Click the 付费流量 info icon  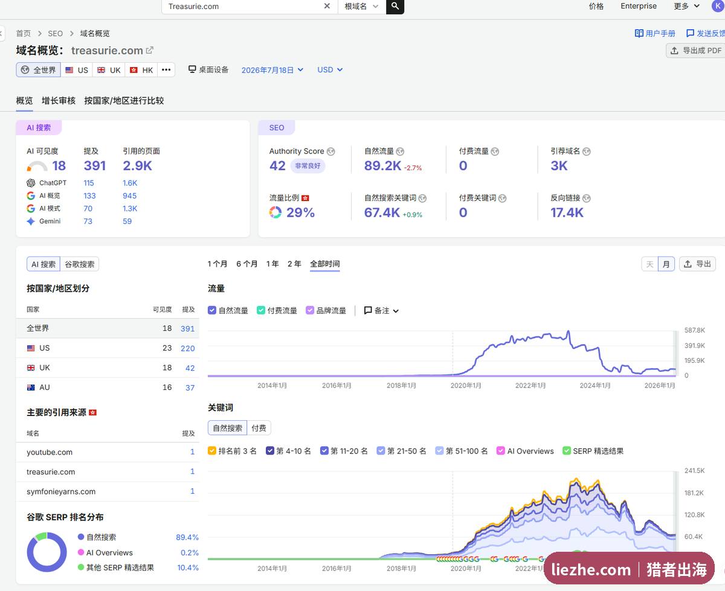(x=495, y=152)
